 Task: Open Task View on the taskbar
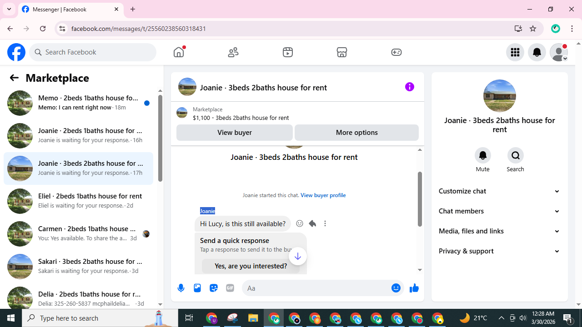(189, 318)
